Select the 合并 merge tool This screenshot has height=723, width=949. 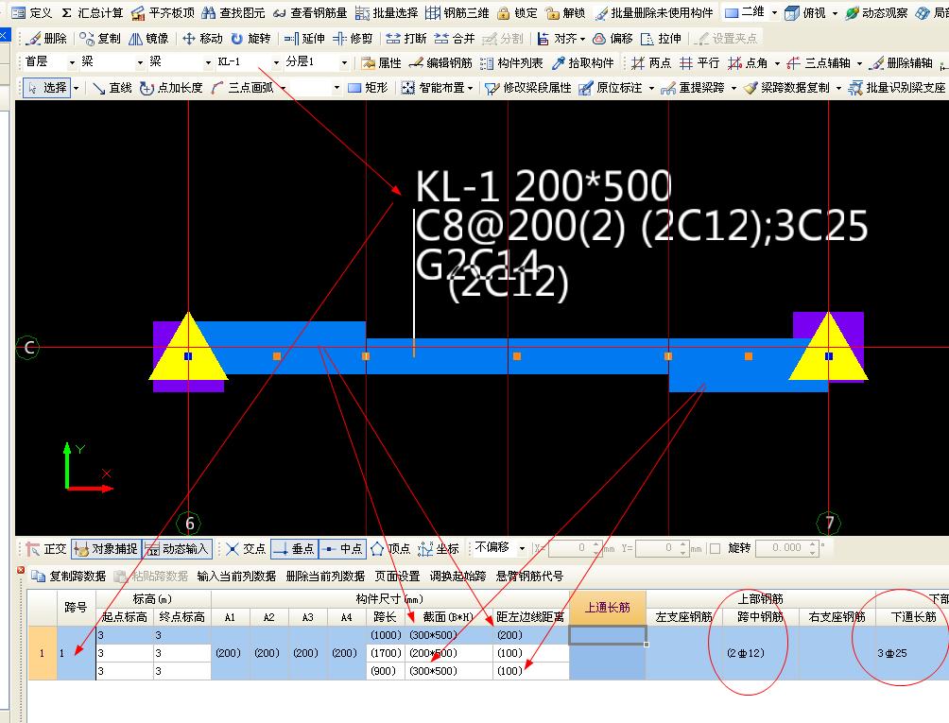click(455, 39)
